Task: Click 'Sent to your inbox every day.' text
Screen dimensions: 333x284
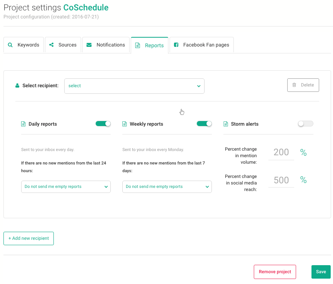Action: tap(48, 149)
